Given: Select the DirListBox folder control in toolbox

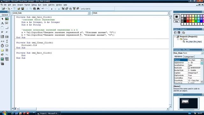Looking at the screenshot, I should (2, 50).
